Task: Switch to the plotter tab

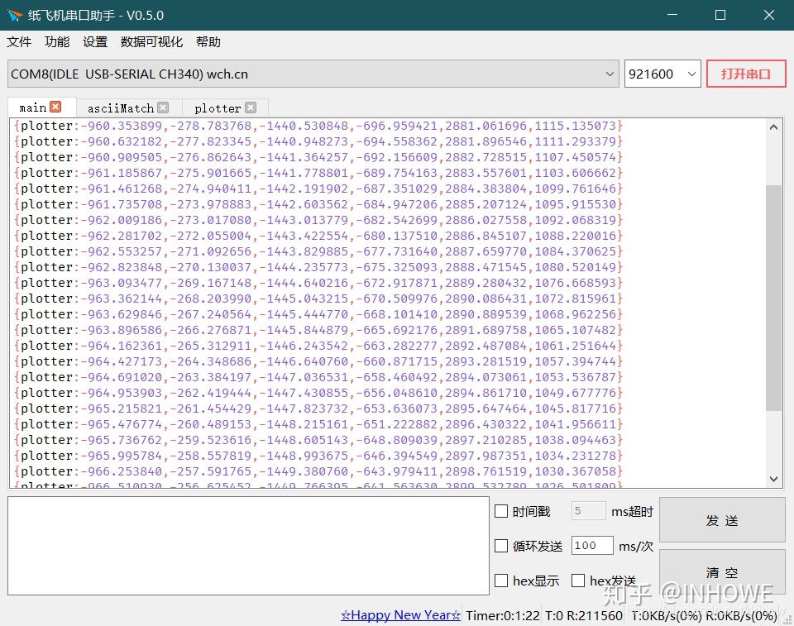Action: [218, 108]
